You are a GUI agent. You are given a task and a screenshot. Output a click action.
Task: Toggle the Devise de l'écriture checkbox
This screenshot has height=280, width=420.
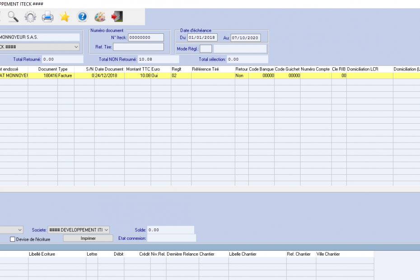[12, 239]
